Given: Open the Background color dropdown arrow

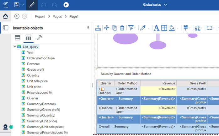Looking at the screenshot, I should click(x=178, y=28).
